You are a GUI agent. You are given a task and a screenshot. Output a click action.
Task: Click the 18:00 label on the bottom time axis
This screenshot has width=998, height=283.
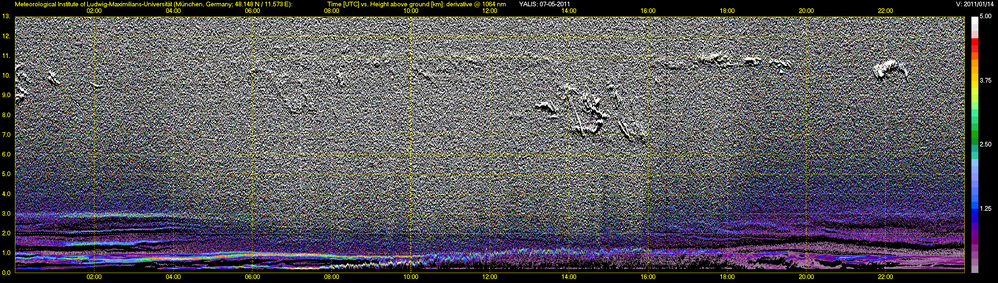click(x=727, y=277)
